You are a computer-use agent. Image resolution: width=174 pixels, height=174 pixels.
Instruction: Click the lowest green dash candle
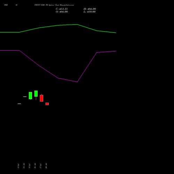(19, 104)
